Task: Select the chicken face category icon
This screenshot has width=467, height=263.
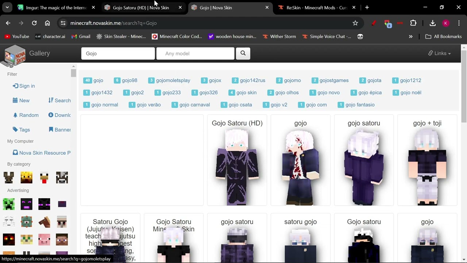Action: tap(44, 178)
